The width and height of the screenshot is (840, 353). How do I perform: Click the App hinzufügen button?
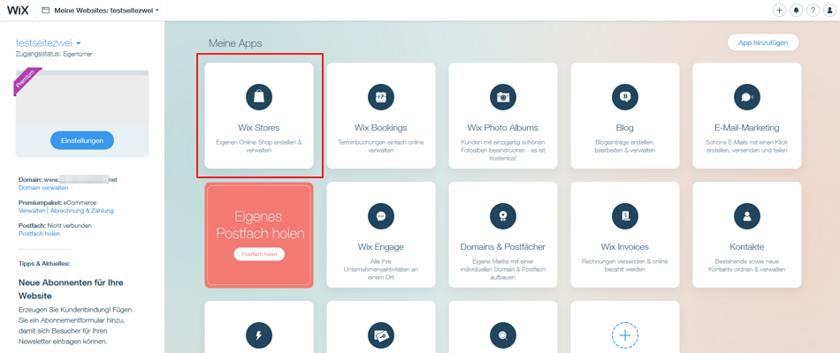click(762, 42)
